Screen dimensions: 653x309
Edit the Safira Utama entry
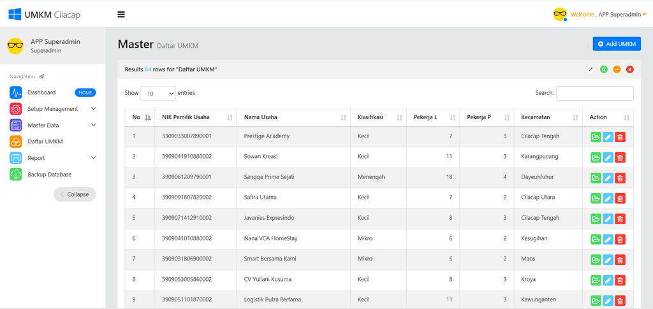click(x=608, y=198)
